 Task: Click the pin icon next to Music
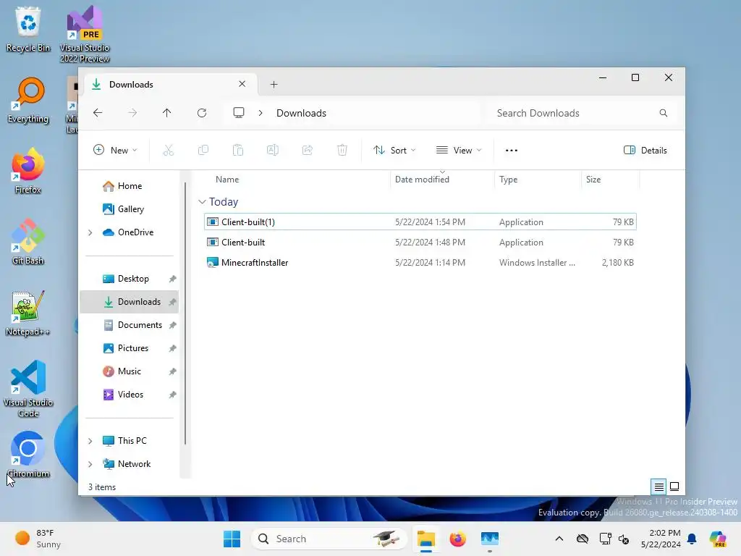172,371
